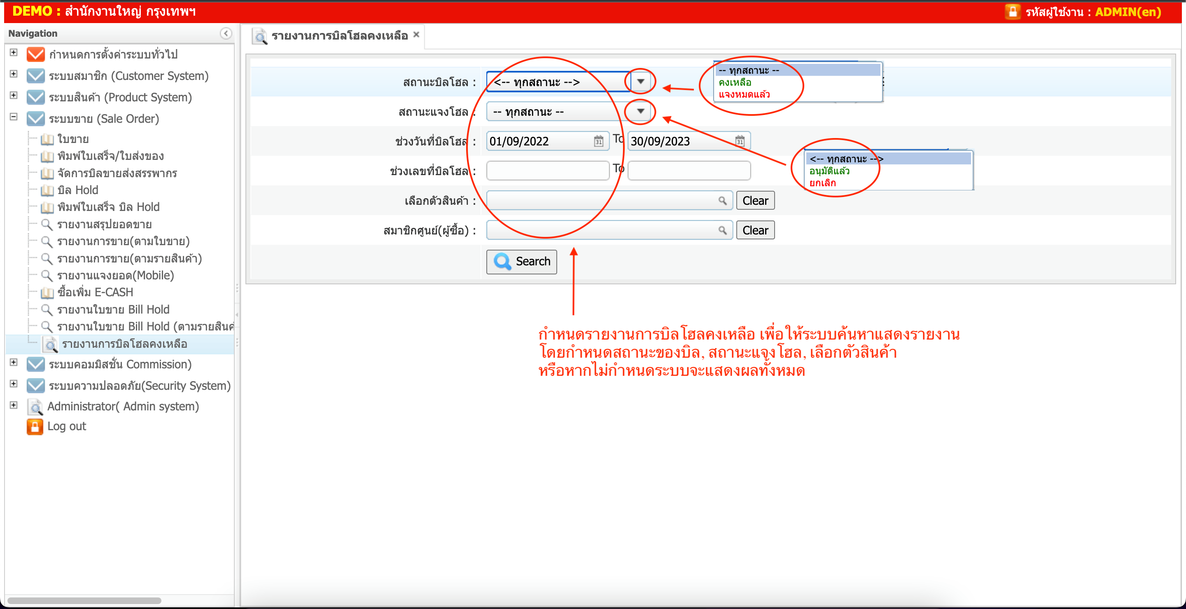Open the สถานะแจงโฮล dropdown arrow
Image resolution: width=1186 pixels, height=609 pixels.
point(640,112)
